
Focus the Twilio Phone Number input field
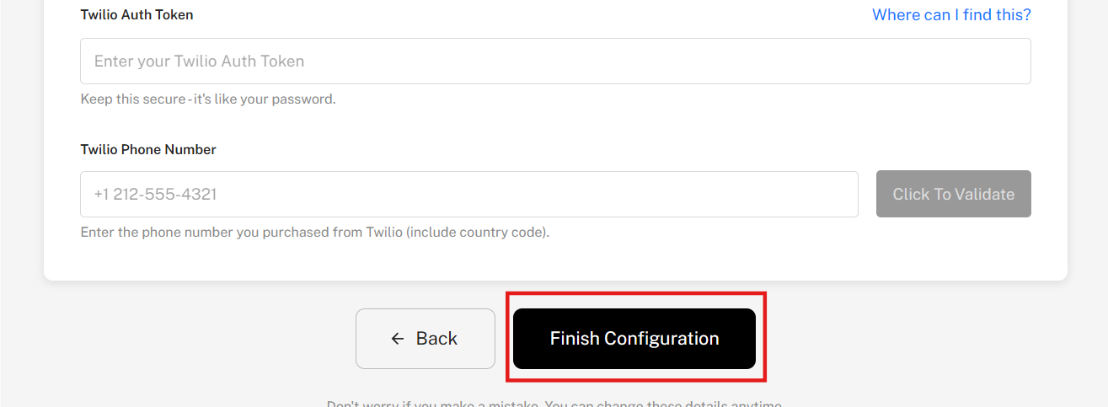tap(469, 194)
